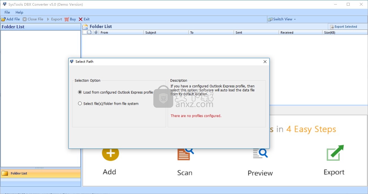
Task: Click the red Exit icon
Action: 81,19
